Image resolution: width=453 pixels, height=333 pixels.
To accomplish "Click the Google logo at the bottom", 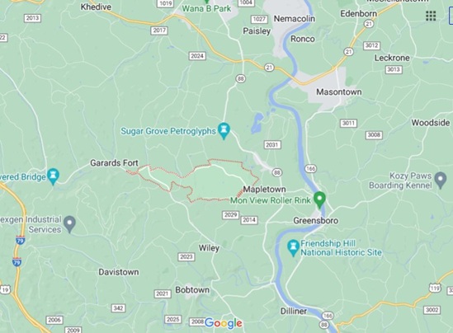I will (x=224, y=323).
